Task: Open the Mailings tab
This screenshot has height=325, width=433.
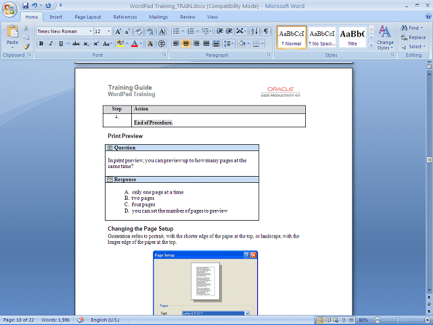Action: (x=158, y=17)
